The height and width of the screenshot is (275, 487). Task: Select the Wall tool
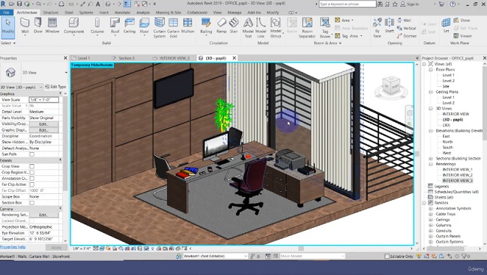[25, 25]
